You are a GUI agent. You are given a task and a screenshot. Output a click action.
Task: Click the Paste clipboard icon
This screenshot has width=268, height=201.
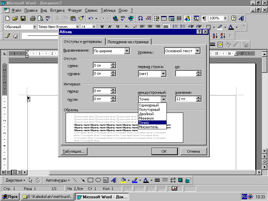pyautogui.click(x=73, y=18)
